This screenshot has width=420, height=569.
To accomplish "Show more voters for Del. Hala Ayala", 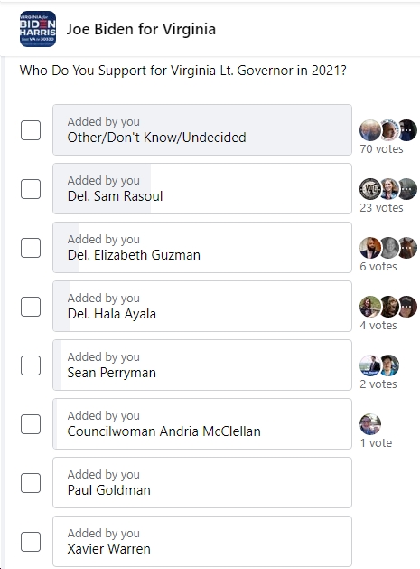I will coord(407,307).
